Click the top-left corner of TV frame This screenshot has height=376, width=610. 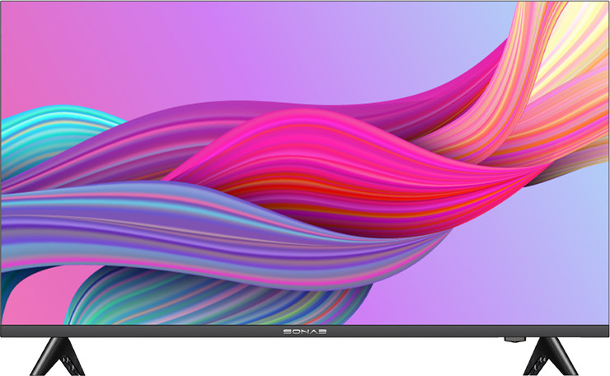[x=2, y=2]
